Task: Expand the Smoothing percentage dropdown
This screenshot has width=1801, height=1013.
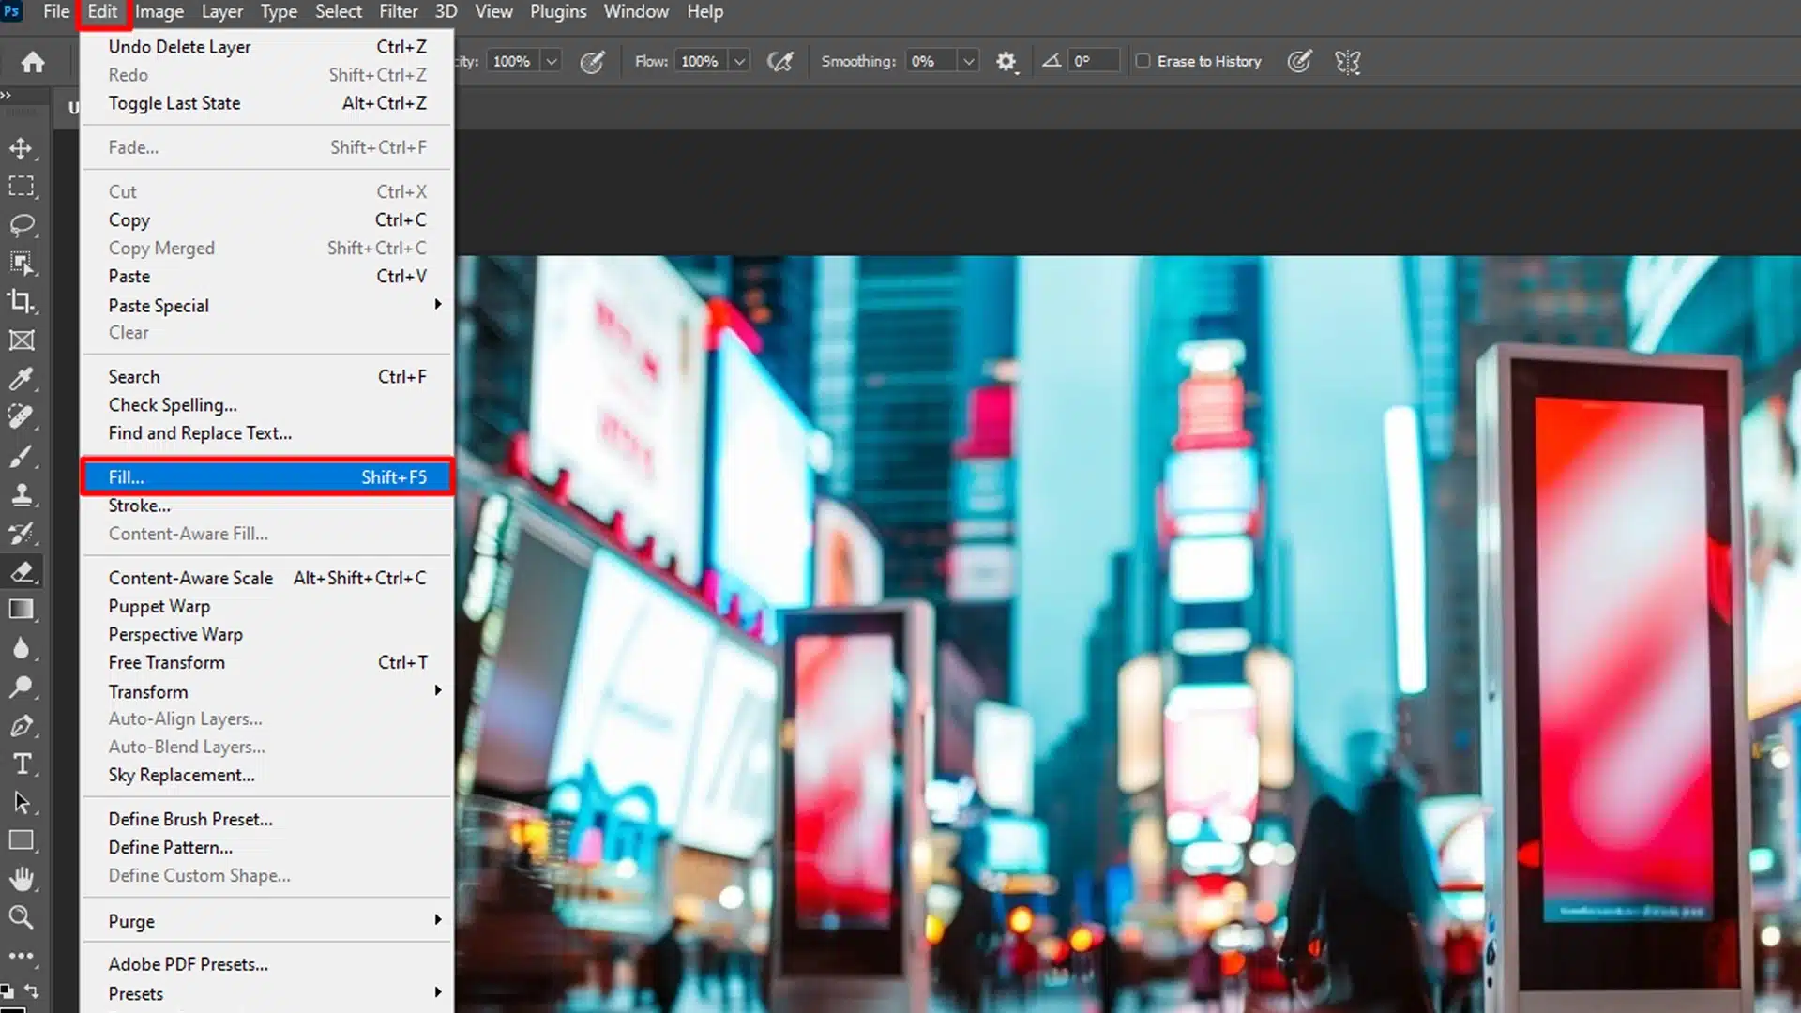Action: pos(970,61)
